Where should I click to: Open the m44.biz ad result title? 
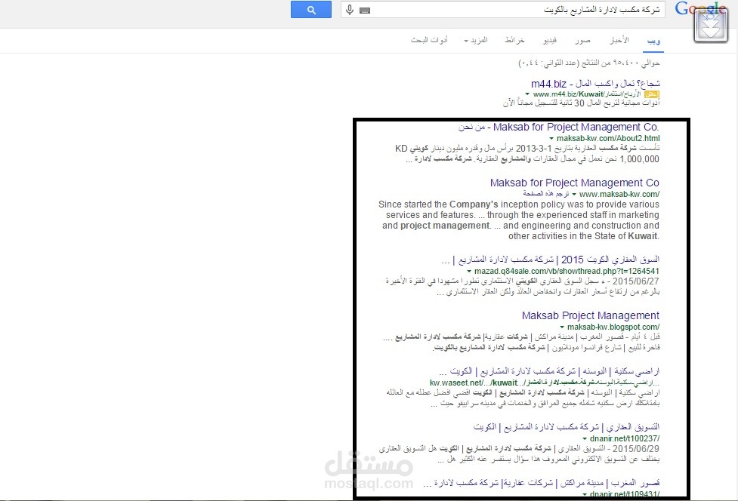coord(595,84)
